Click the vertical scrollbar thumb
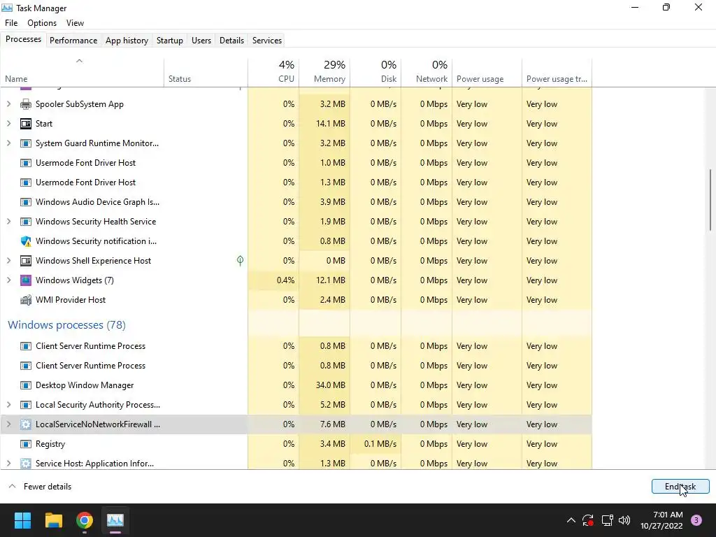The image size is (716, 537). [710, 200]
